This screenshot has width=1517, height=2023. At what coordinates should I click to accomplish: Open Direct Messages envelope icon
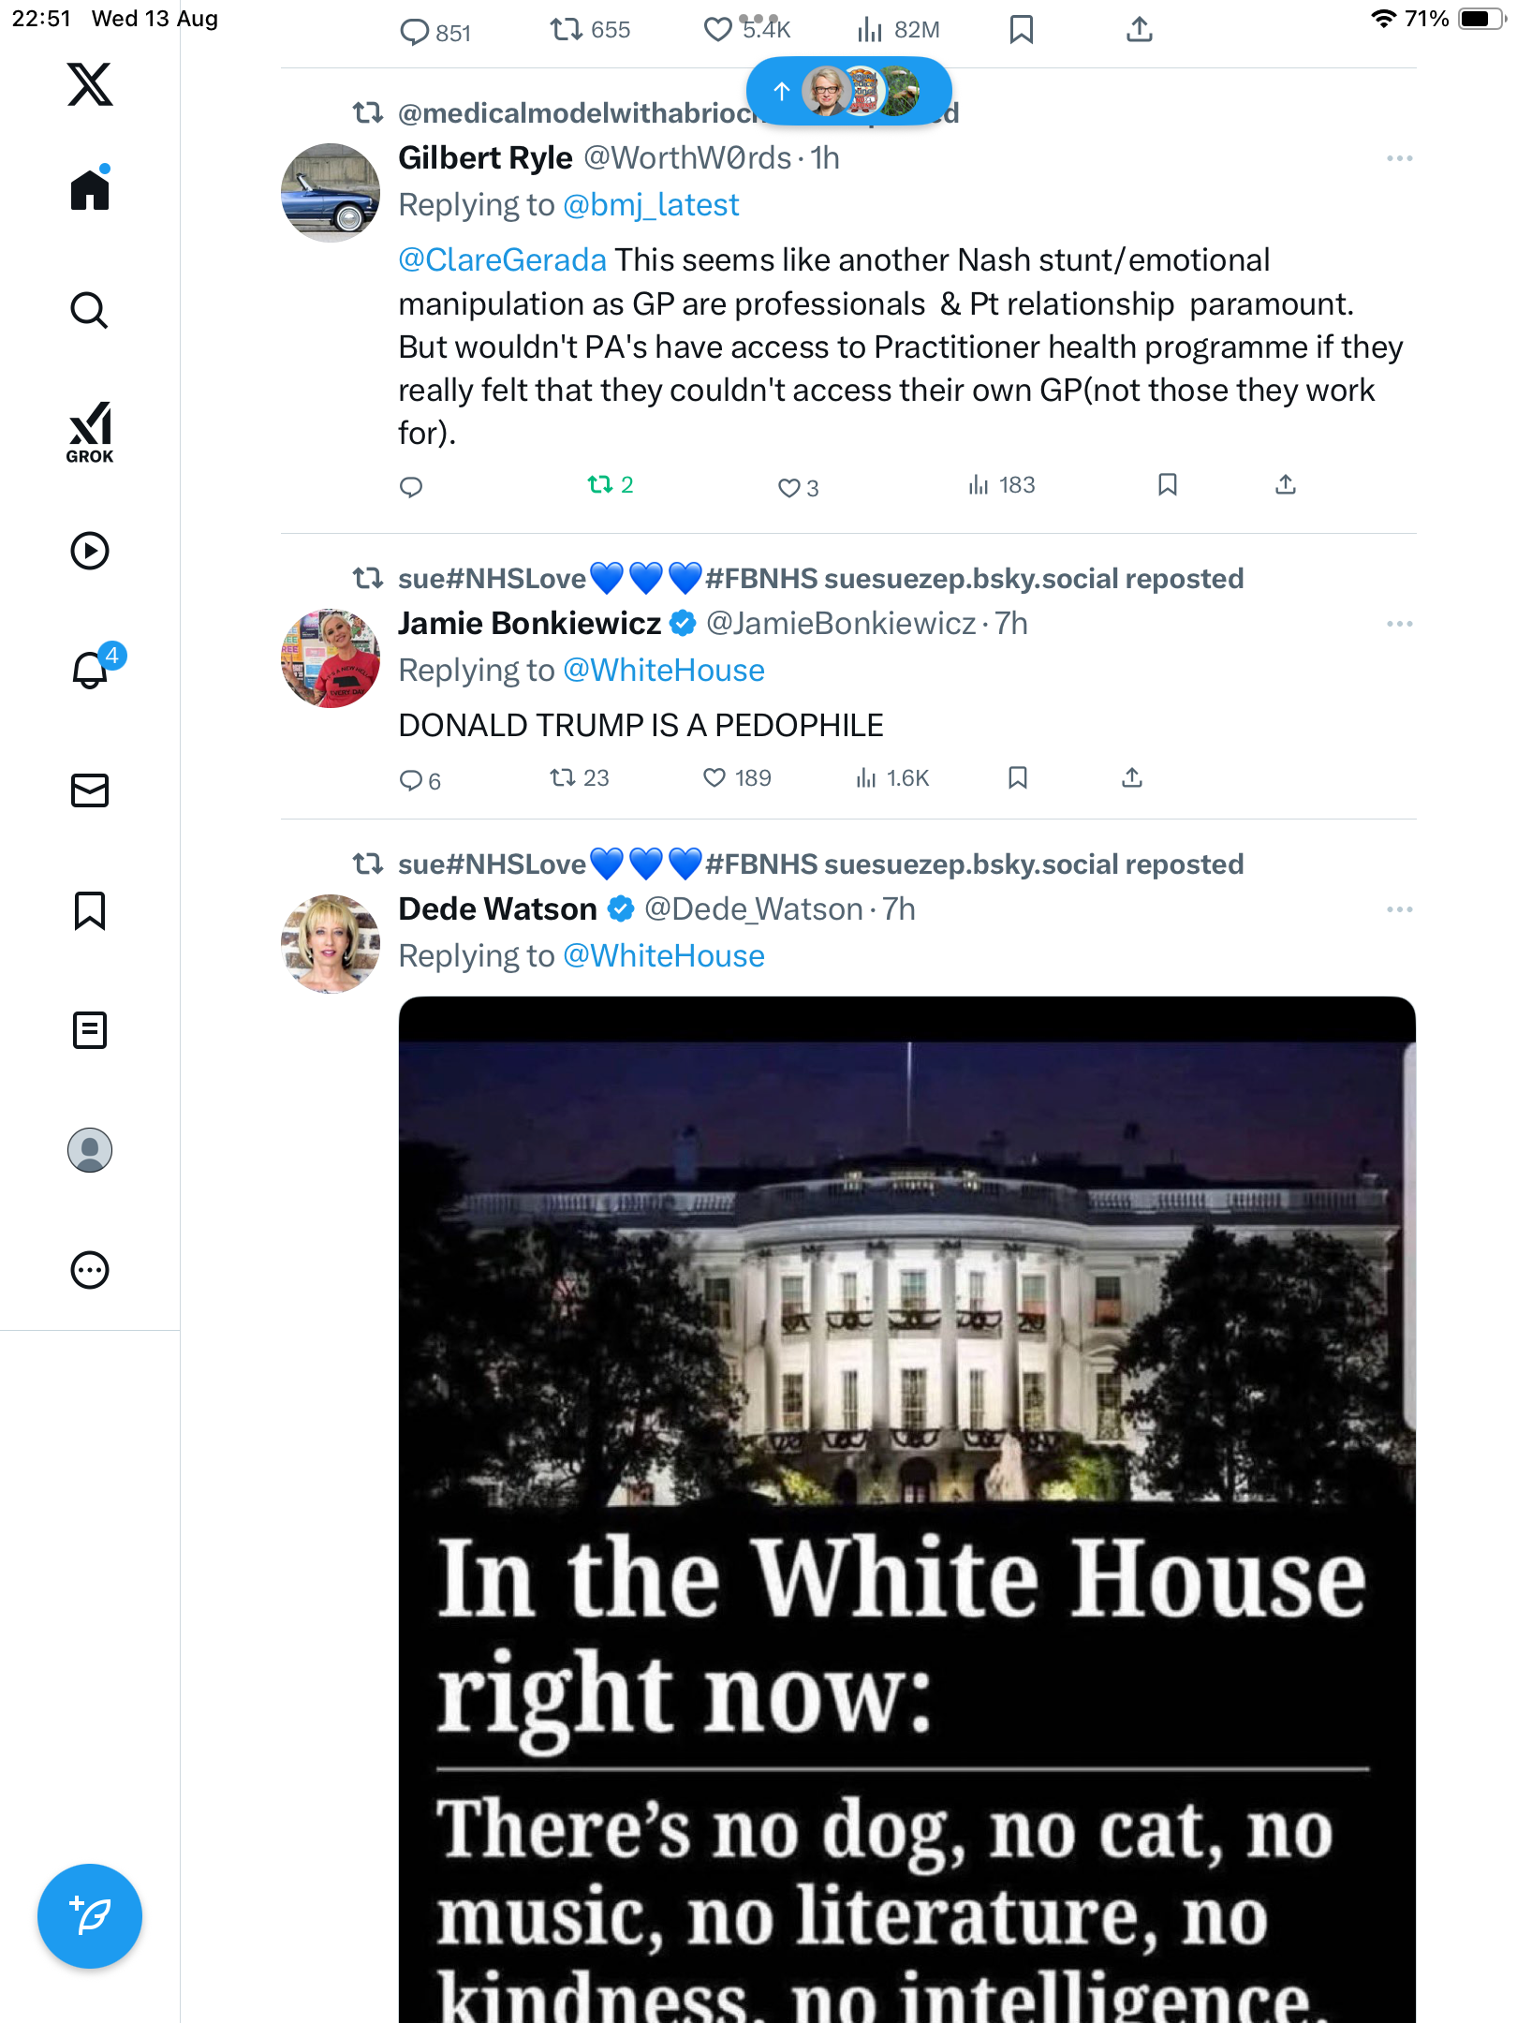(90, 790)
